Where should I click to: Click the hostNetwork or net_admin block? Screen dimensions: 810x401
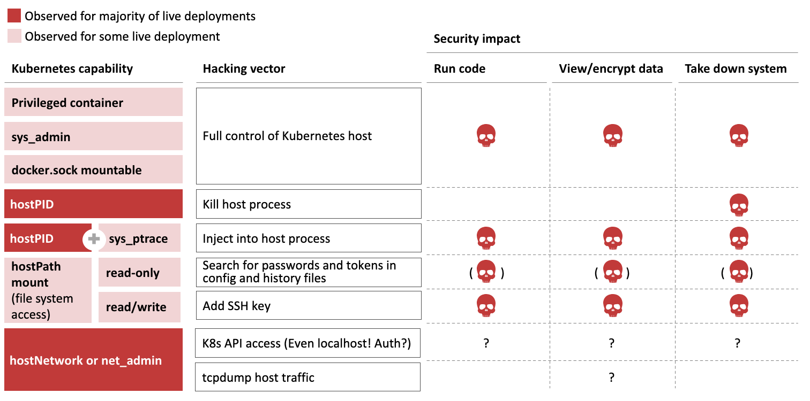[93, 360]
